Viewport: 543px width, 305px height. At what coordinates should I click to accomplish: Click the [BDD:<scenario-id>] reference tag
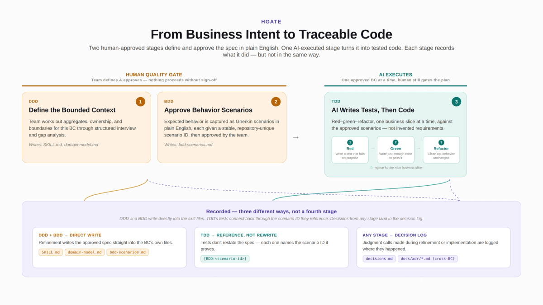[225, 258]
